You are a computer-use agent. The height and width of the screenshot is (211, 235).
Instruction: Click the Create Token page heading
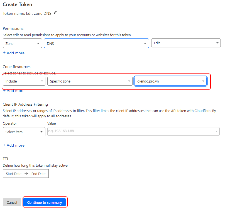pyautogui.click(x=17, y=4)
